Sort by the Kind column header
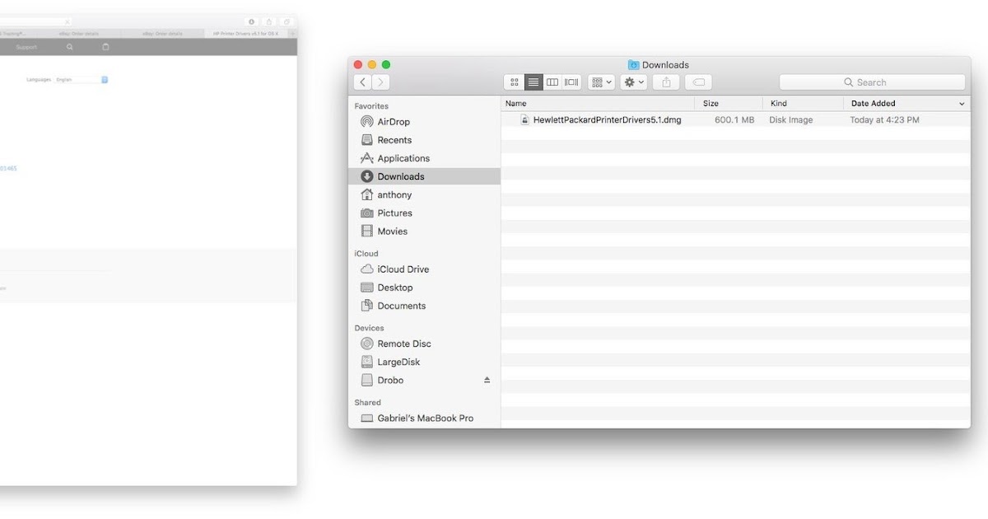Image resolution: width=988 pixels, height=519 pixels. point(803,104)
